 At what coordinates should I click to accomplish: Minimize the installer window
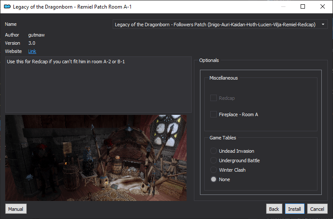[x=283, y=6]
